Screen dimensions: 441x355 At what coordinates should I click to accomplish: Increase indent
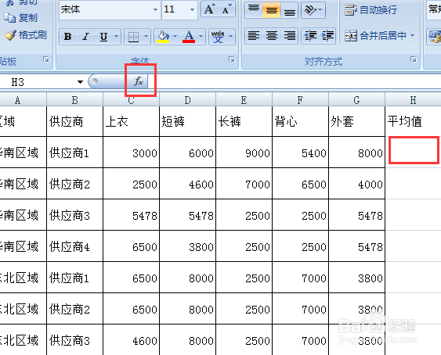coord(327,36)
